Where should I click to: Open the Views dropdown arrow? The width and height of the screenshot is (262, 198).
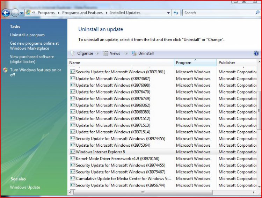(x=126, y=54)
